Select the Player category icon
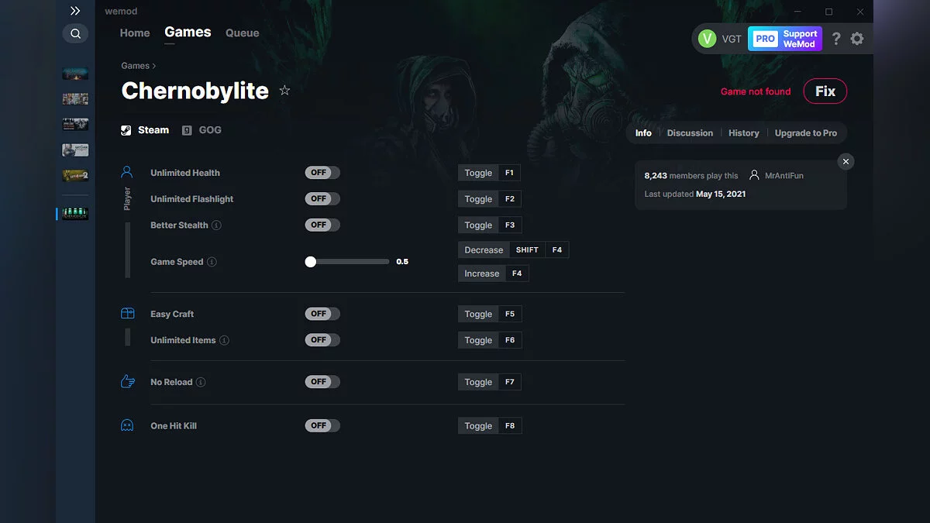Screen dimensions: 930x523 [x=127, y=171]
